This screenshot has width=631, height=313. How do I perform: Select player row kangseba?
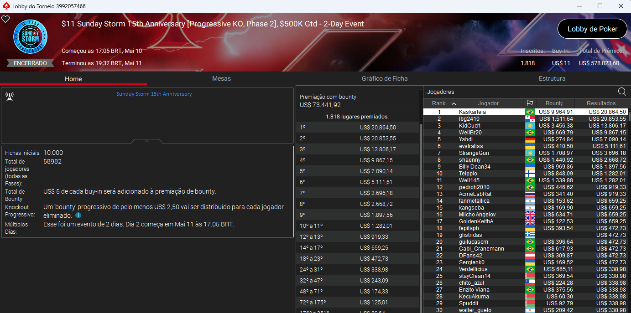pos(526,208)
